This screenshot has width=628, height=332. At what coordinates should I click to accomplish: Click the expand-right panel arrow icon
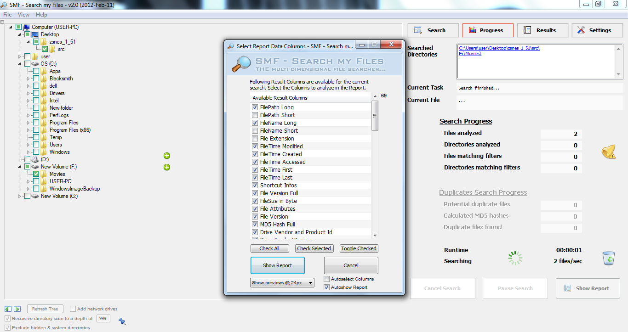tap(17, 309)
